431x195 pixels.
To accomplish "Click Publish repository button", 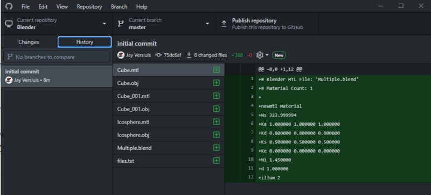I will pos(267,24).
